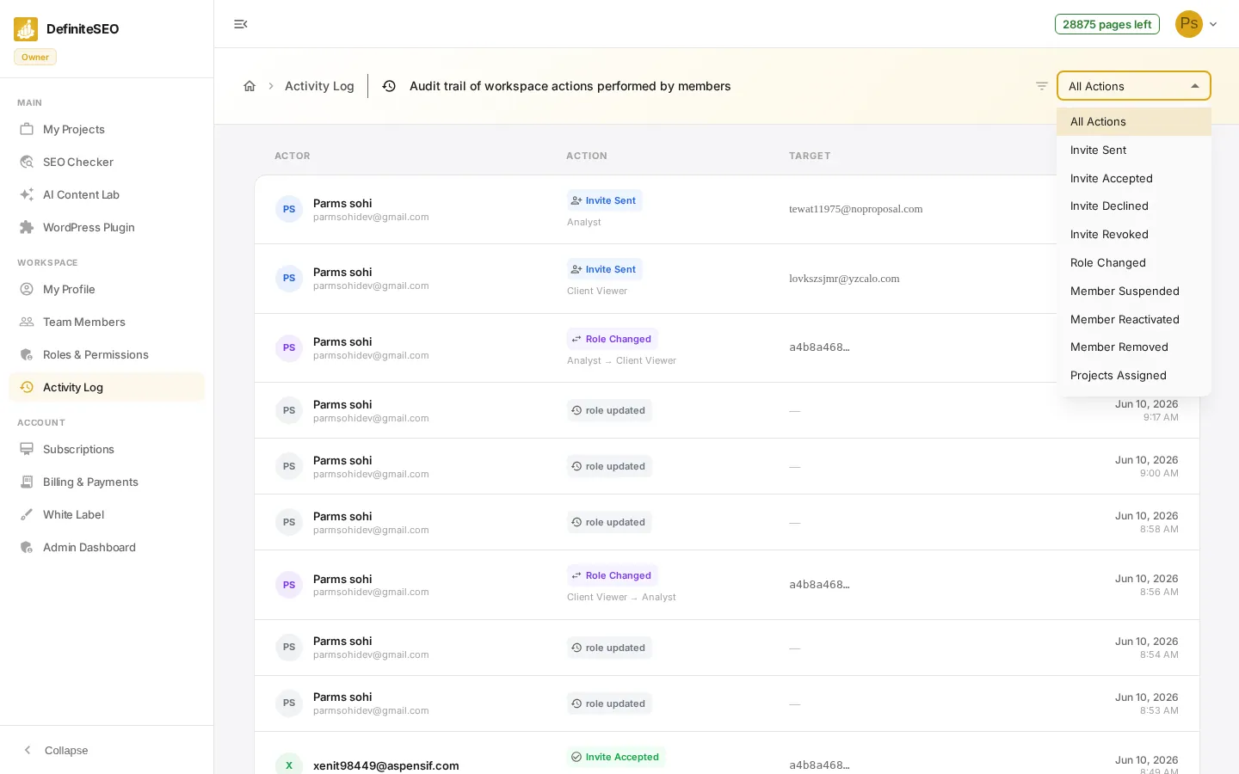
Task: Click the Invite Accepted badge
Action: tap(616, 757)
